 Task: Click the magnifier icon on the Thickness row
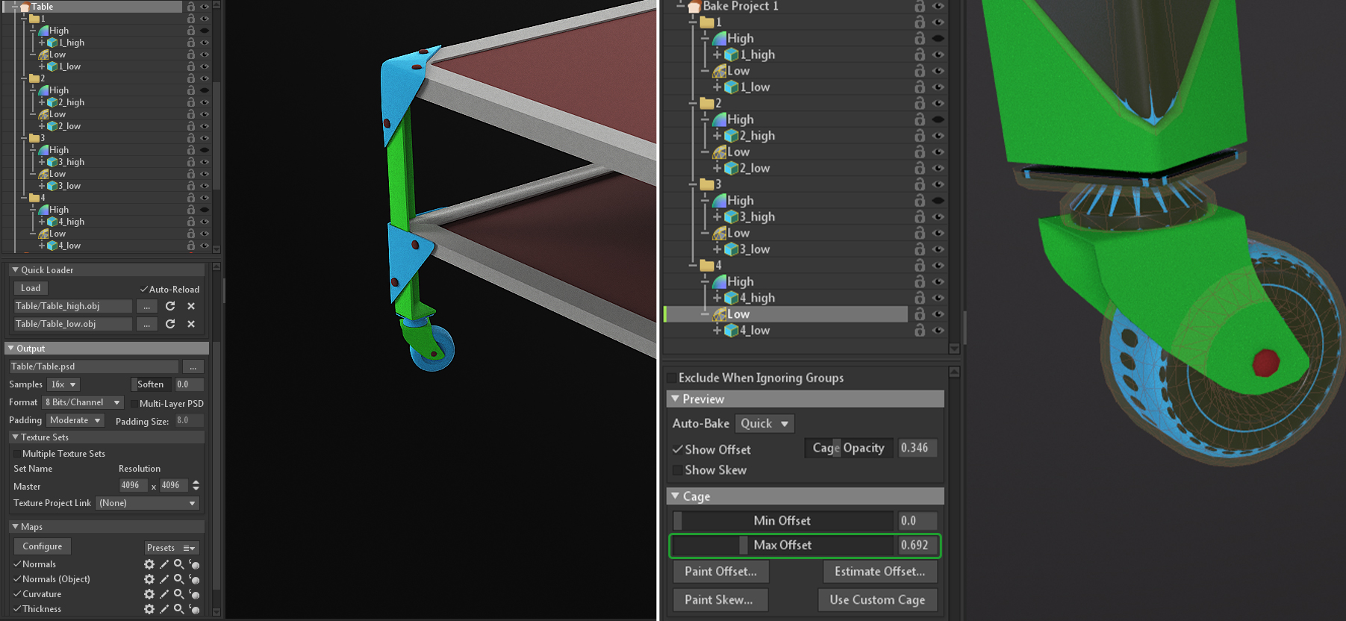[x=179, y=609]
